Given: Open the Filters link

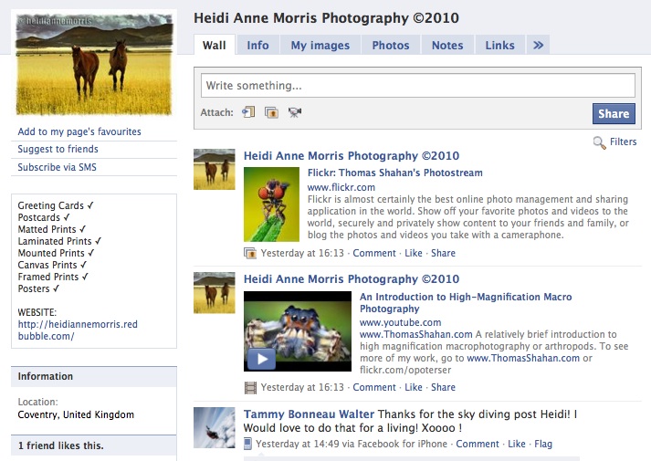Looking at the screenshot, I should pos(623,141).
